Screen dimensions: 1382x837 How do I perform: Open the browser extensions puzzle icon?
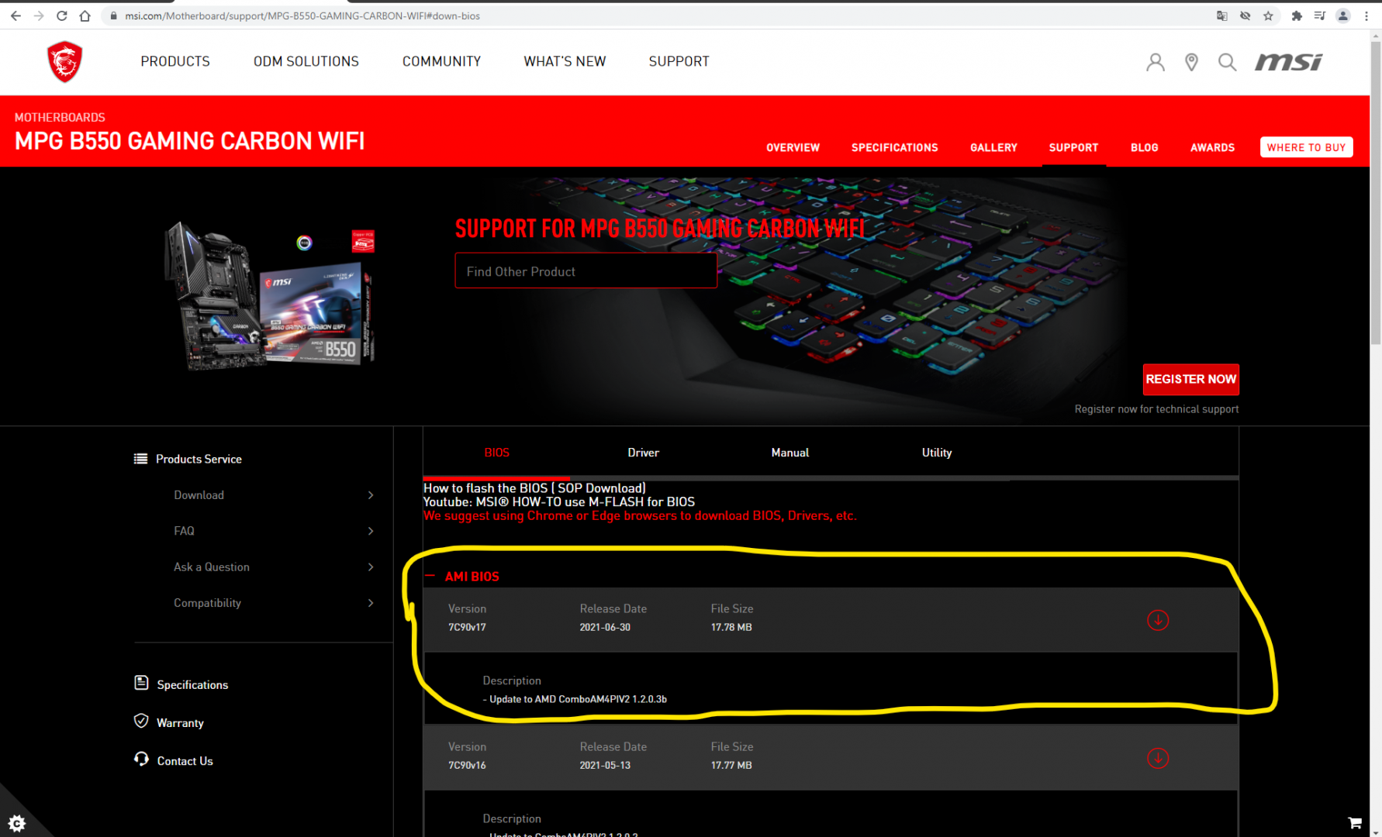coord(1297,15)
